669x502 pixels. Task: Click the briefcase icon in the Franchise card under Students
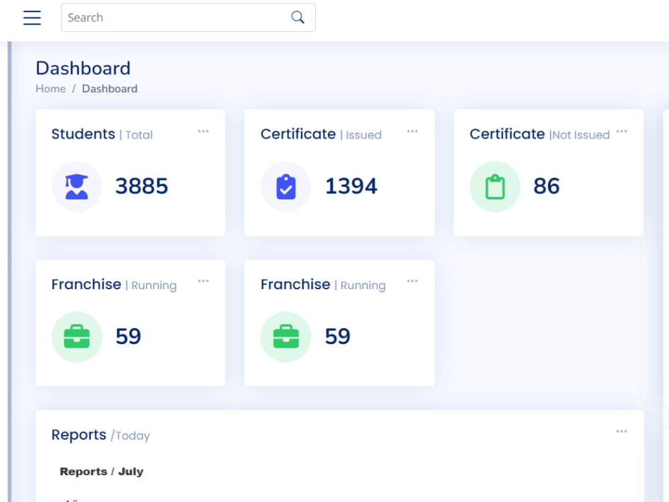[x=77, y=337]
